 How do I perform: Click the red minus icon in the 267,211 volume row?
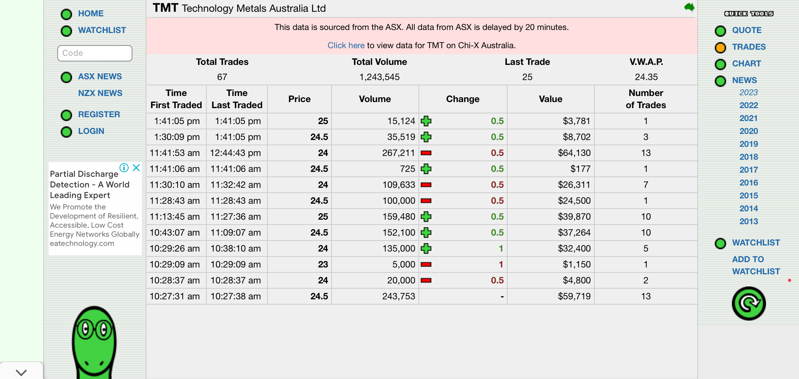426,153
